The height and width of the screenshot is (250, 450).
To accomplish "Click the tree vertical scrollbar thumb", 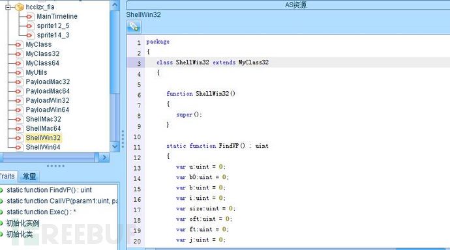I will [x=115, y=51].
